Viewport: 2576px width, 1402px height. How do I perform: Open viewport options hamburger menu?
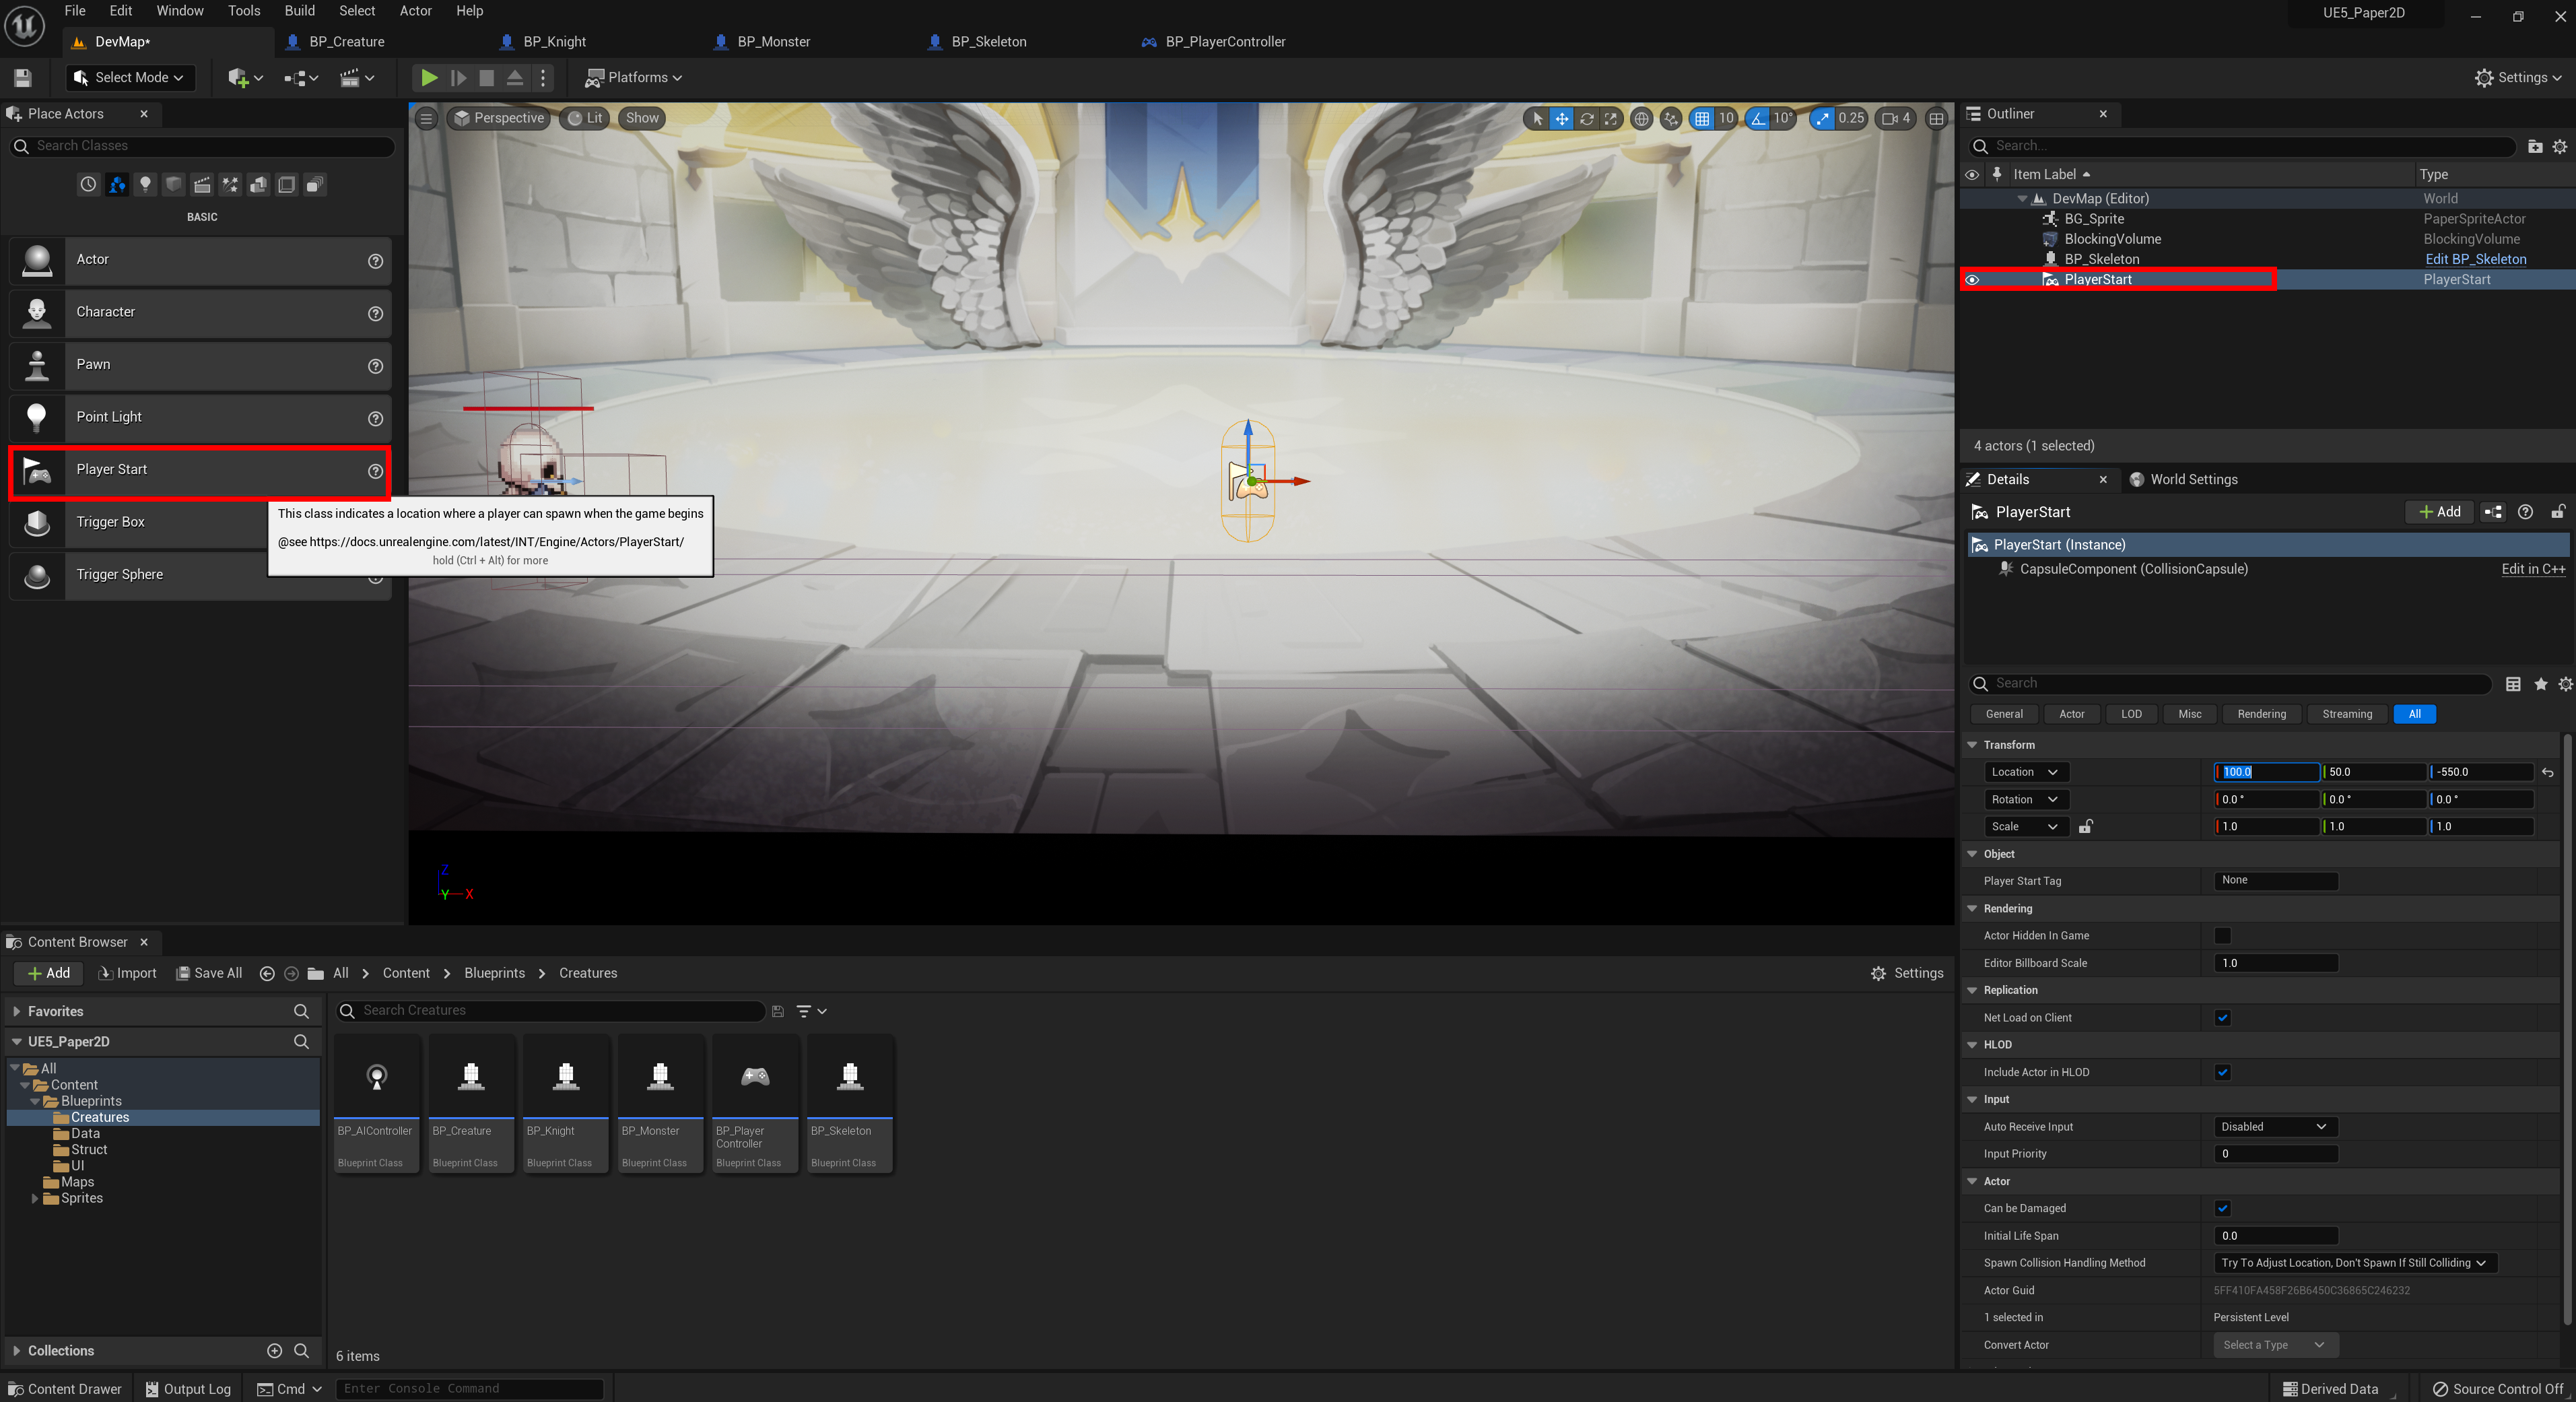click(426, 118)
